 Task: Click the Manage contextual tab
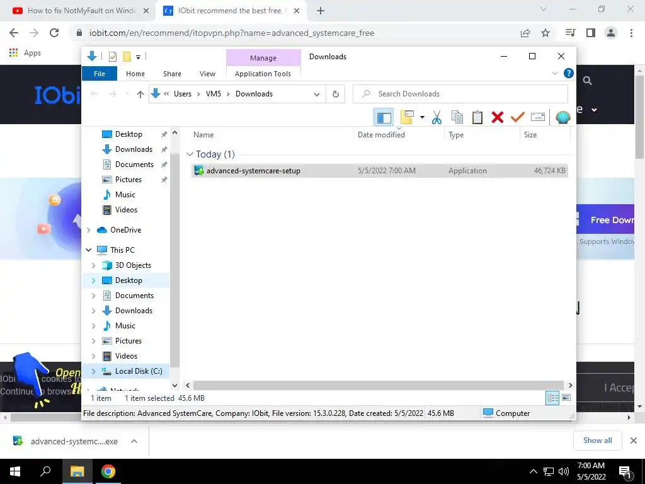pos(263,58)
